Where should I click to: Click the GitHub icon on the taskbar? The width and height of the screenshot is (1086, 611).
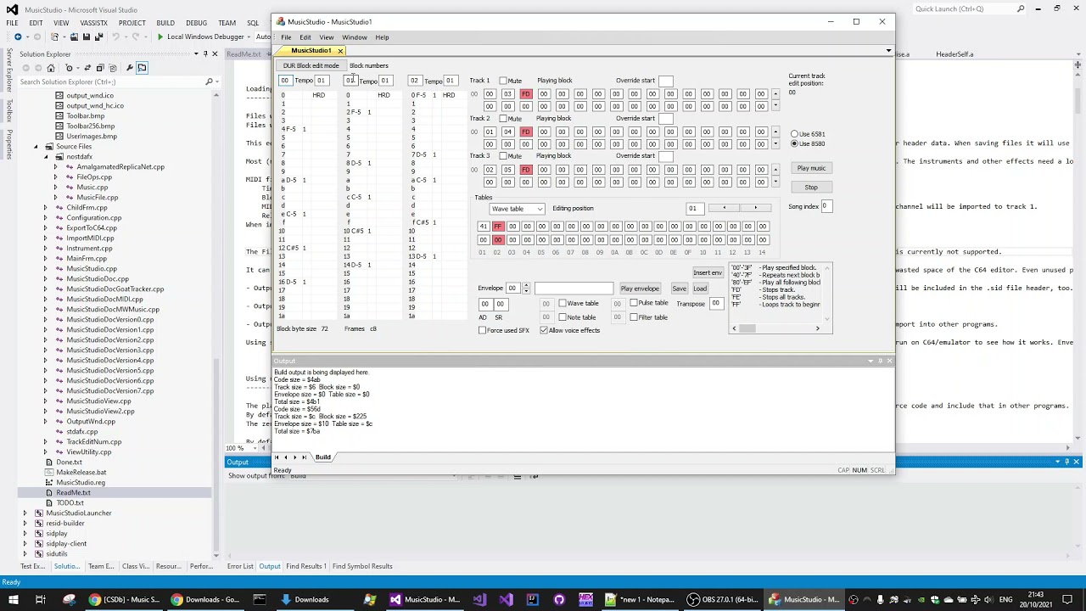pyautogui.click(x=558, y=599)
